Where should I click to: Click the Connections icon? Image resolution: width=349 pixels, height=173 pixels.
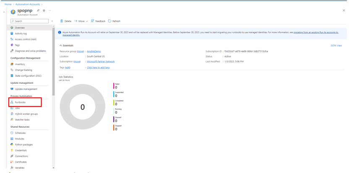(x=12, y=156)
